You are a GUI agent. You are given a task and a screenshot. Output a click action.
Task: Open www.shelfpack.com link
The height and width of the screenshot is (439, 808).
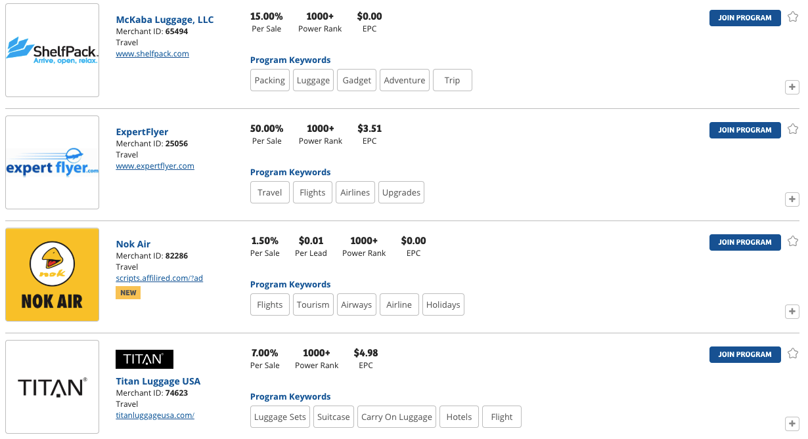click(x=152, y=54)
